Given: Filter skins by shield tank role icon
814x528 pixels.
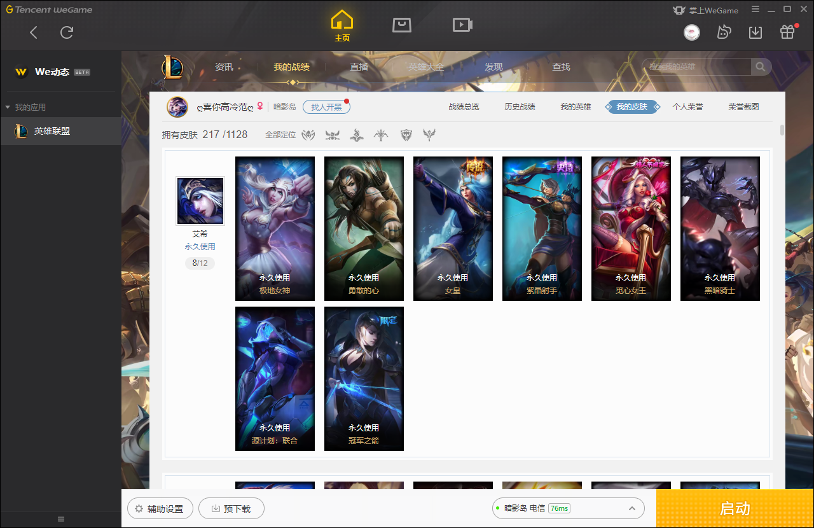Looking at the screenshot, I should click(406, 135).
